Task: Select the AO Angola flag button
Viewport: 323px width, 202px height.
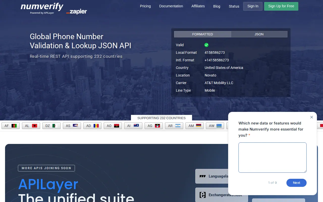Action: [x=113, y=126]
